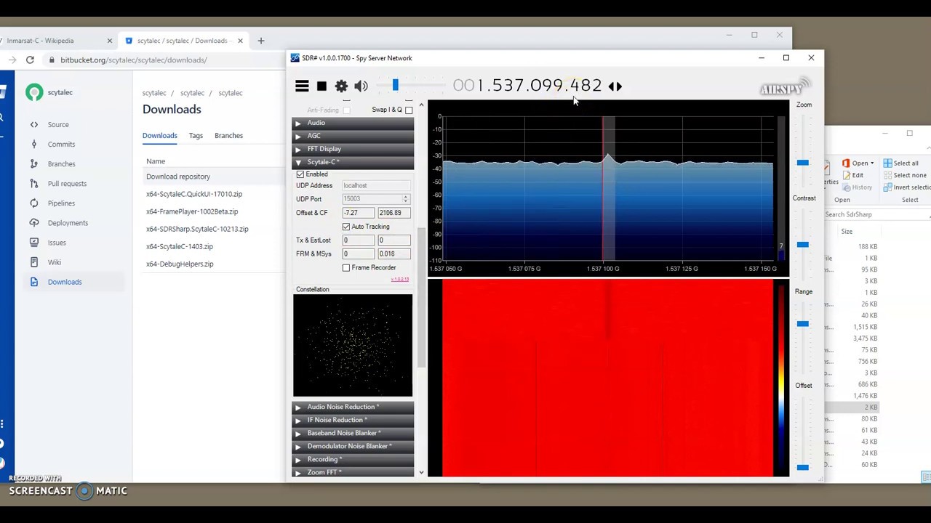This screenshot has height=523, width=931.
Task: Expand the FFT Display section
Action: pyautogui.click(x=324, y=149)
